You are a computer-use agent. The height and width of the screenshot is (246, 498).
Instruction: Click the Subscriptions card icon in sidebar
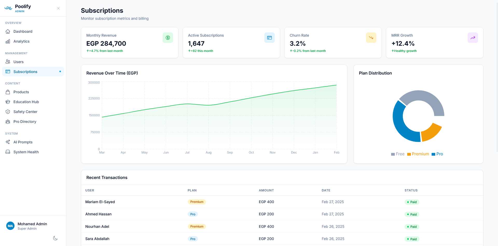point(8,72)
